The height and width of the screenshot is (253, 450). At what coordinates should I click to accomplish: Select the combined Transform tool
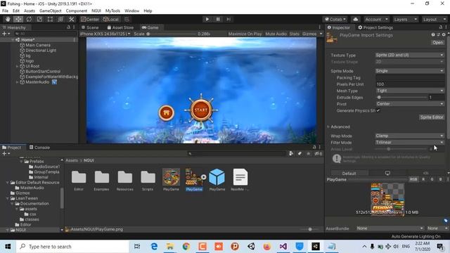click(x=60, y=19)
